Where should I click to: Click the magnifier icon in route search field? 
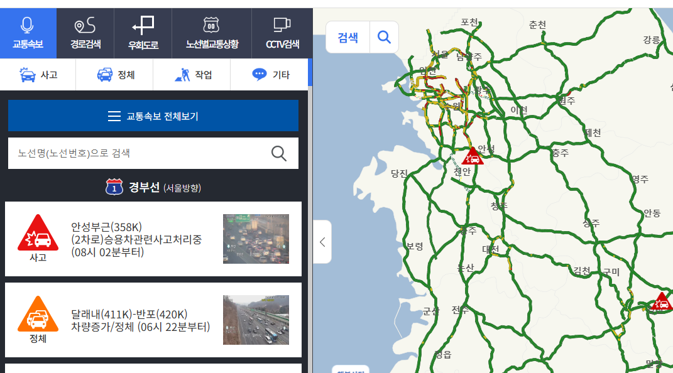point(278,153)
